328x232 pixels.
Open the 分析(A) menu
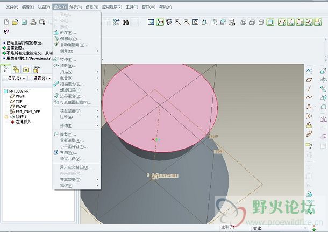pos(75,7)
